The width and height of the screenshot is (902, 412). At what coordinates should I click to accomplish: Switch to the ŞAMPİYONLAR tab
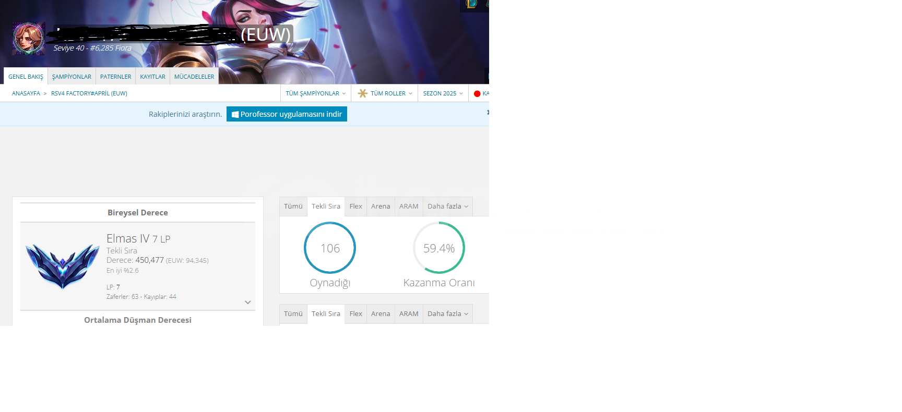[x=72, y=76]
